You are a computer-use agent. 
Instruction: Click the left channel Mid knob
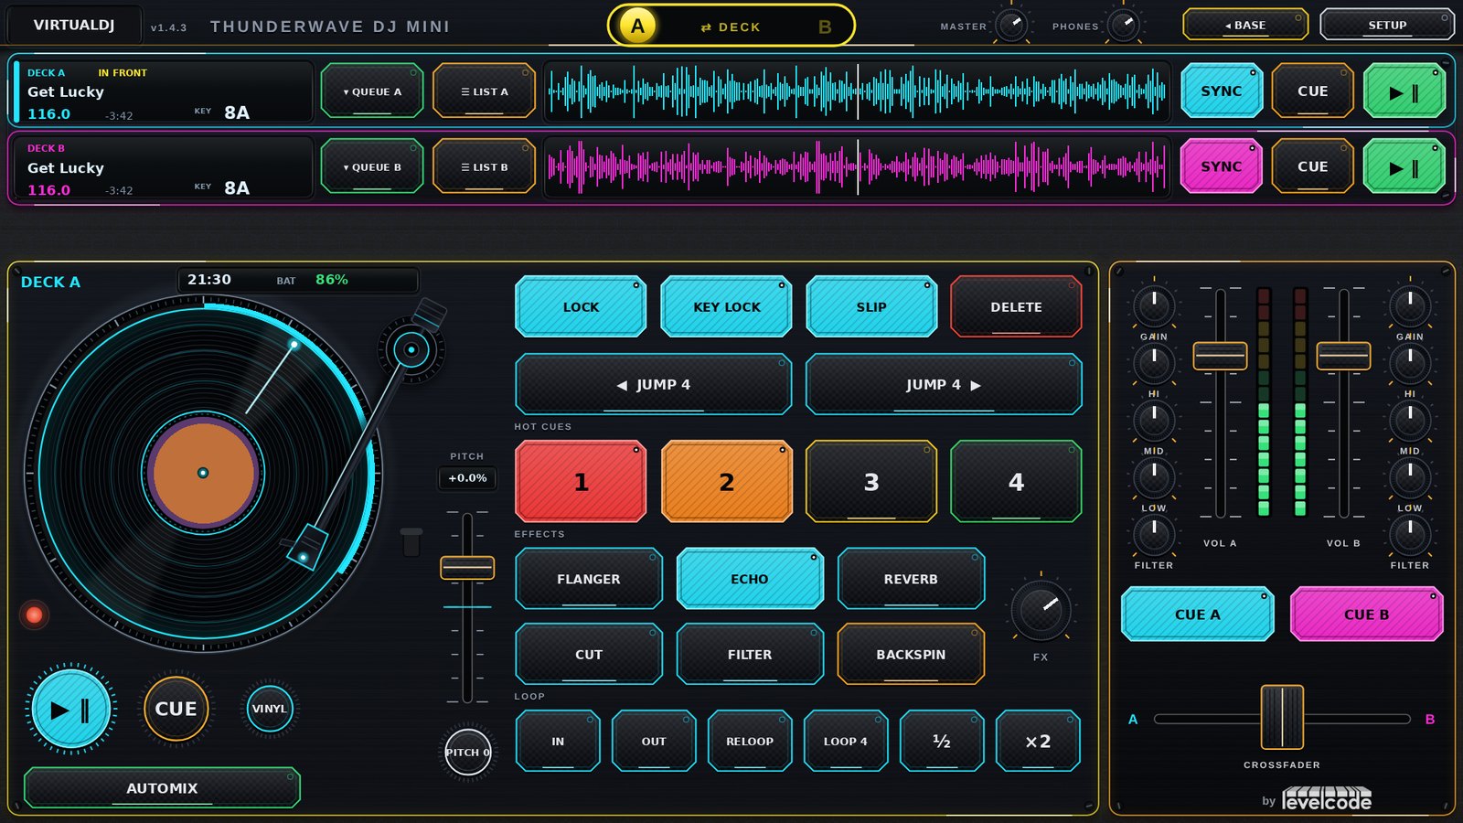1154,421
